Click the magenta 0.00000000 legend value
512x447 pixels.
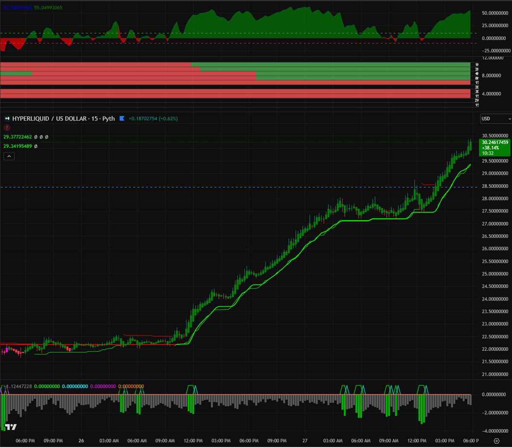point(103,386)
